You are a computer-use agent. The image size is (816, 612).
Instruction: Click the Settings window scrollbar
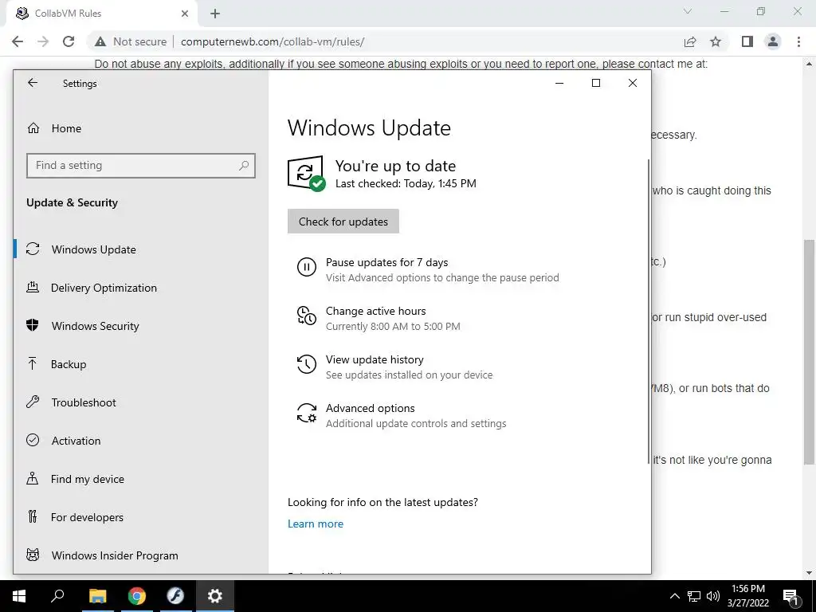point(649,312)
